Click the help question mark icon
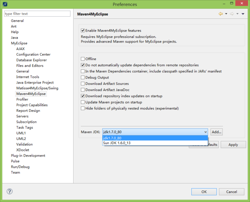 pyautogui.click(x=10, y=191)
